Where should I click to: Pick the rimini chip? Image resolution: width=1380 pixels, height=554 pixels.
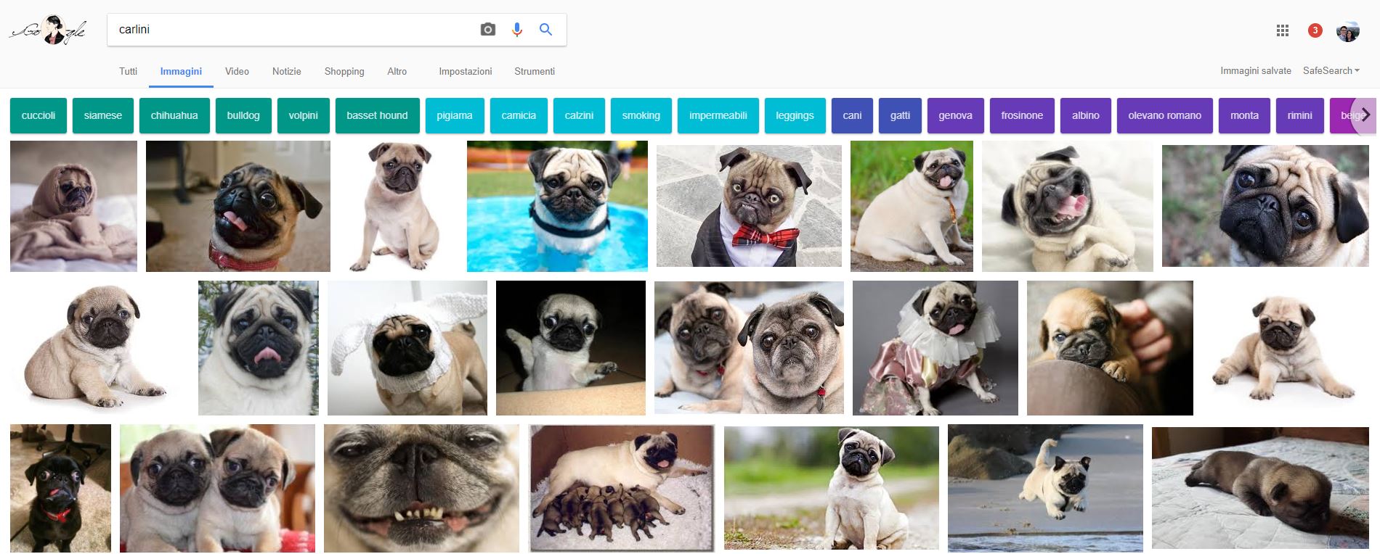pos(1300,115)
